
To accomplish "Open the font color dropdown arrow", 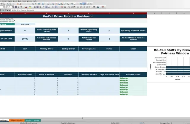I will pyautogui.click(x=28, y=7).
